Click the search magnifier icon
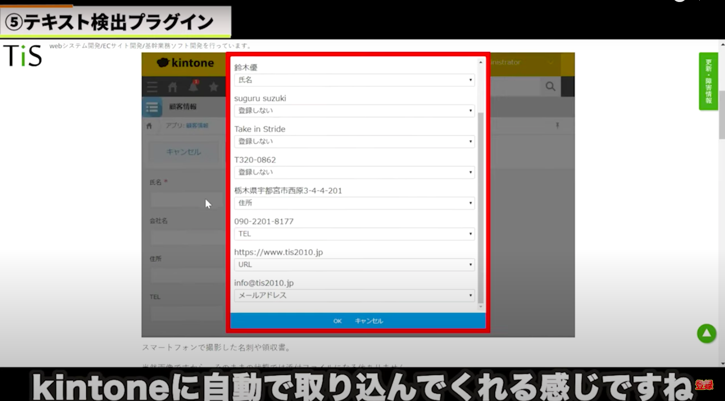725x401 pixels. [x=550, y=87]
